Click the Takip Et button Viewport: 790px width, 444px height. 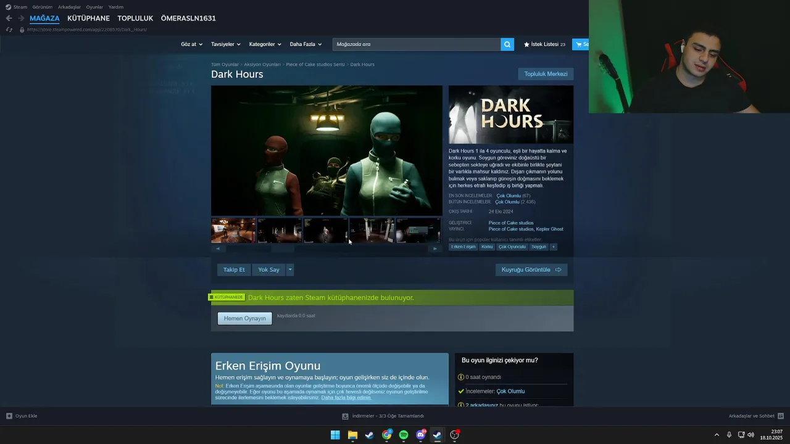click(234, 269)
